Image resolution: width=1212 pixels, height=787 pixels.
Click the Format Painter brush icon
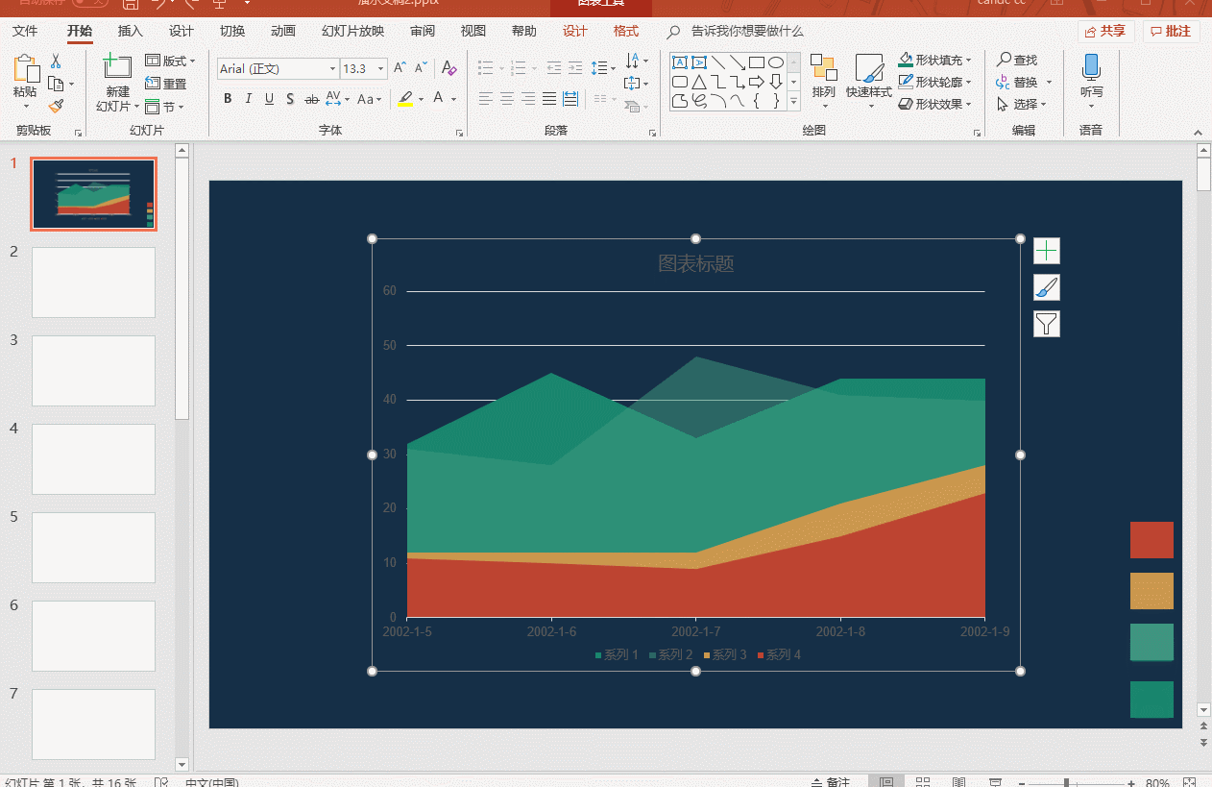pyautogui.click(x=56, y=106)
